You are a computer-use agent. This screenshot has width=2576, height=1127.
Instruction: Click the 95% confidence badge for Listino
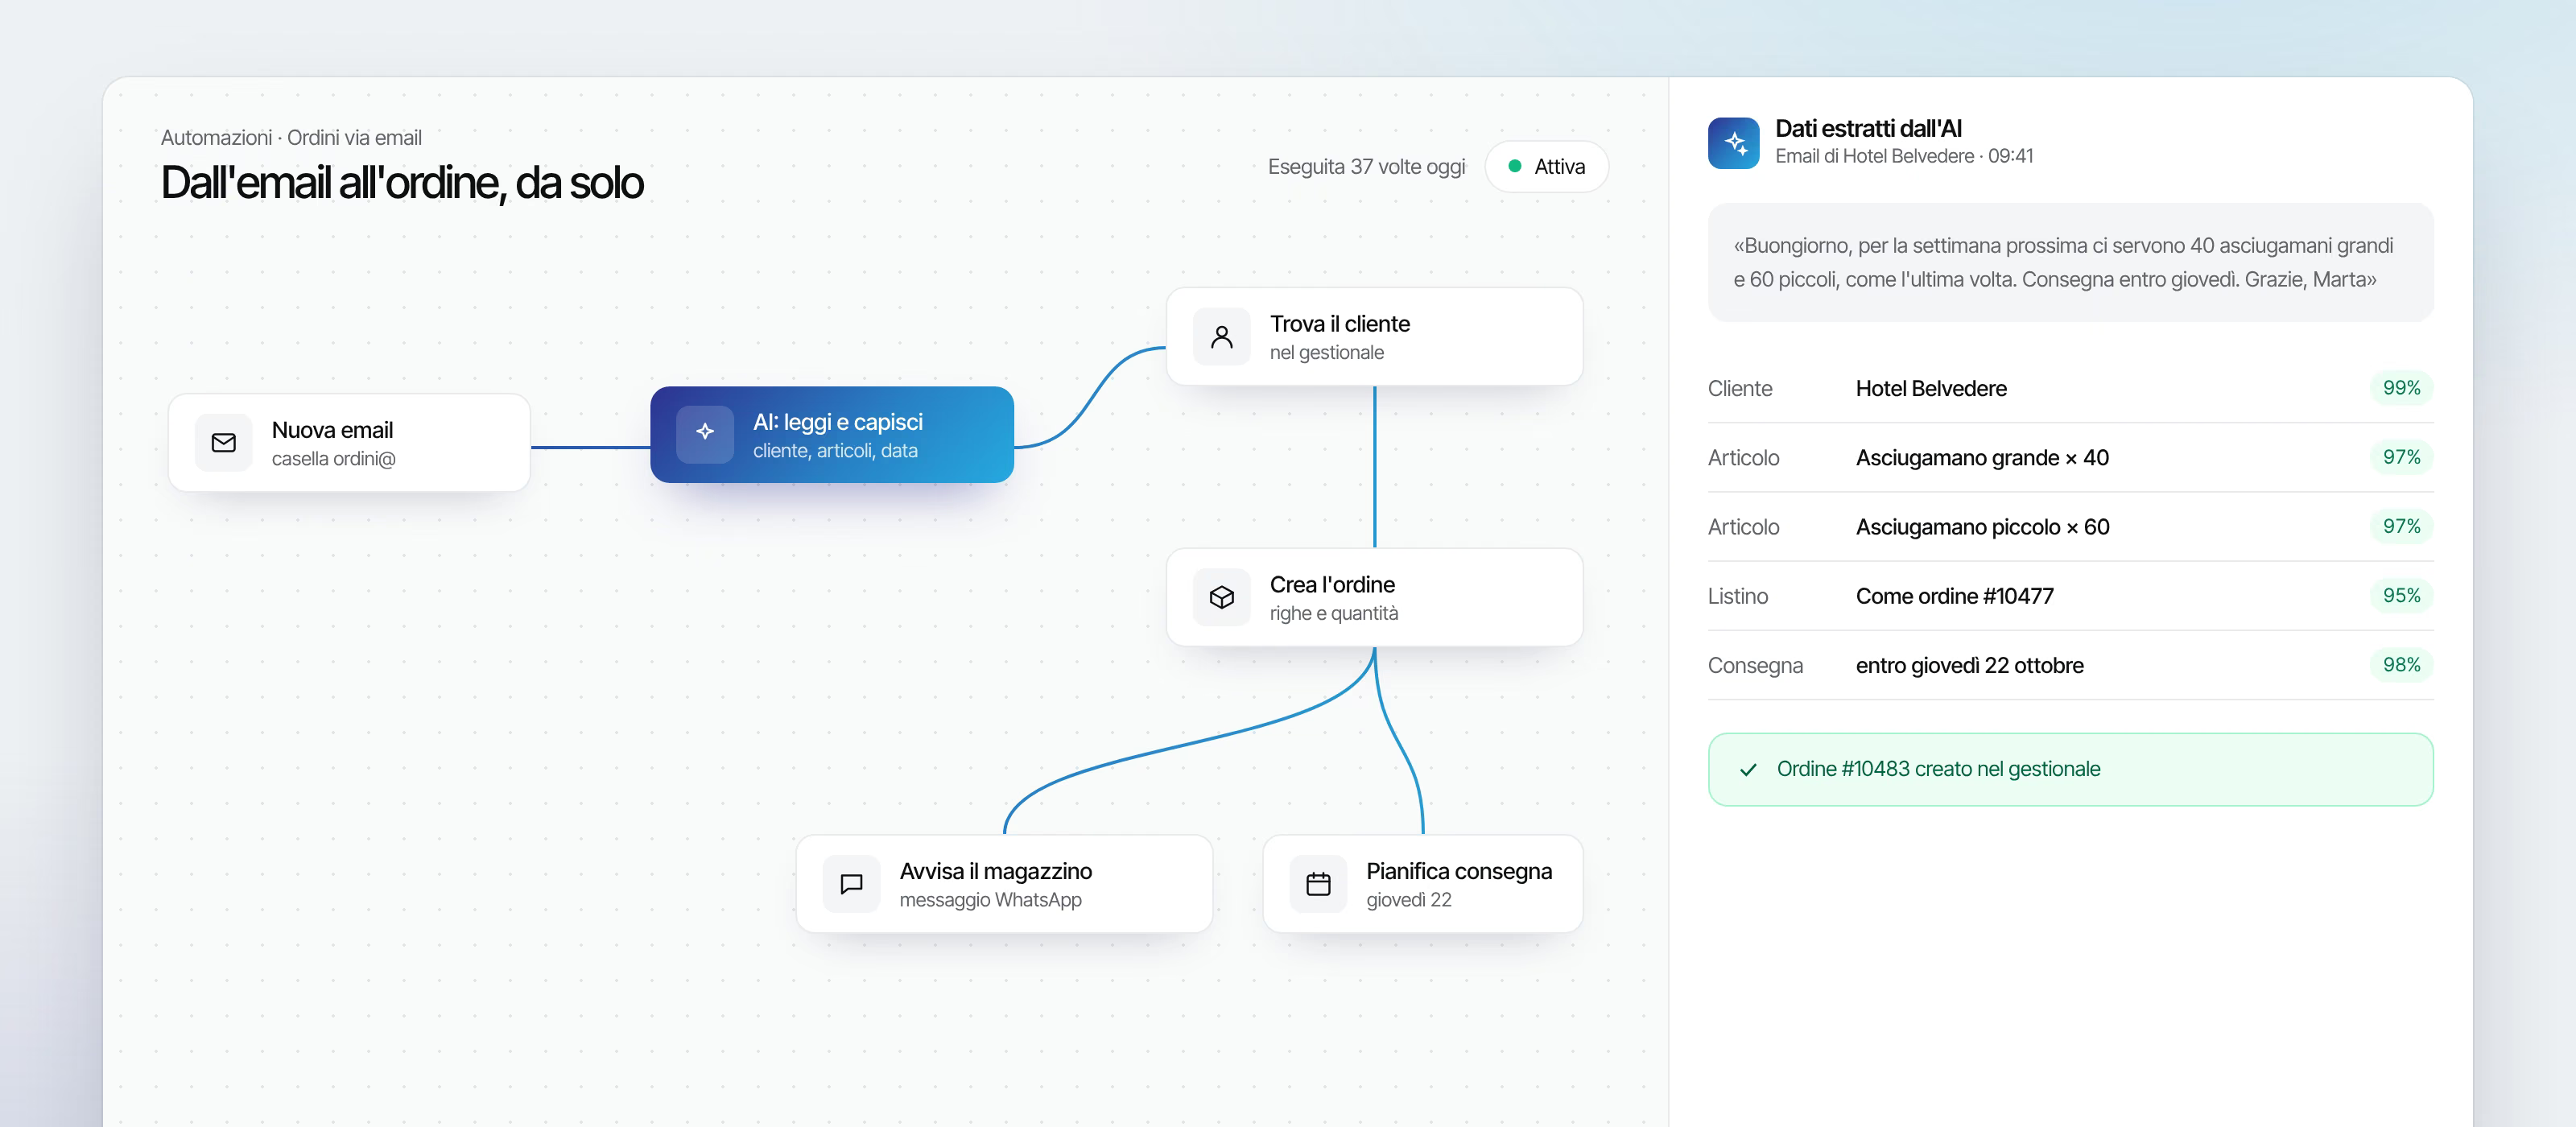pyautogui.click(x=2401, y=595)
